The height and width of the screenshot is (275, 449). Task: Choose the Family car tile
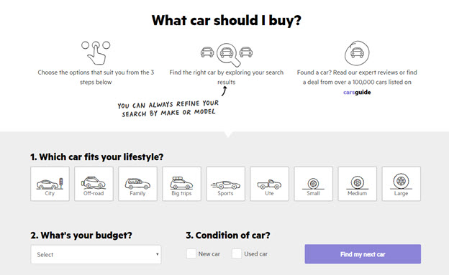(137, 184)
